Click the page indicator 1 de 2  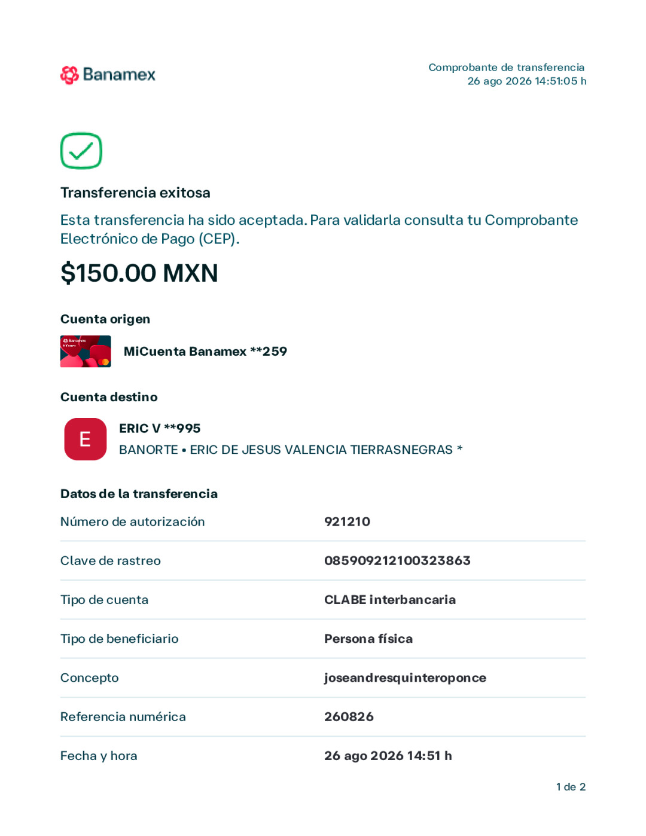click(x=571, y=787)
